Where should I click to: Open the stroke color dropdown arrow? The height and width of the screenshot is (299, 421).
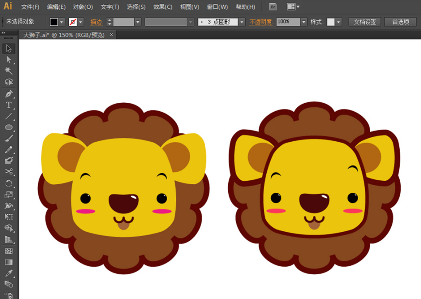[x=81, y=22]
